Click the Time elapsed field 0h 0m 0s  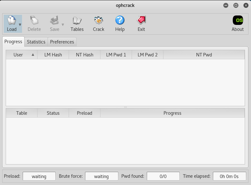click(x=229, y=176)
